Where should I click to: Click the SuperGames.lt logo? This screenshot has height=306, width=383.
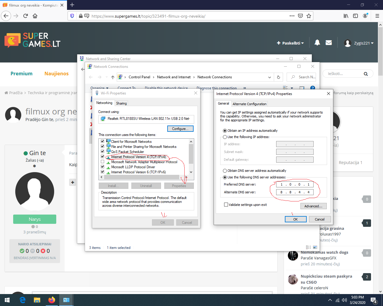coord(32,40)
